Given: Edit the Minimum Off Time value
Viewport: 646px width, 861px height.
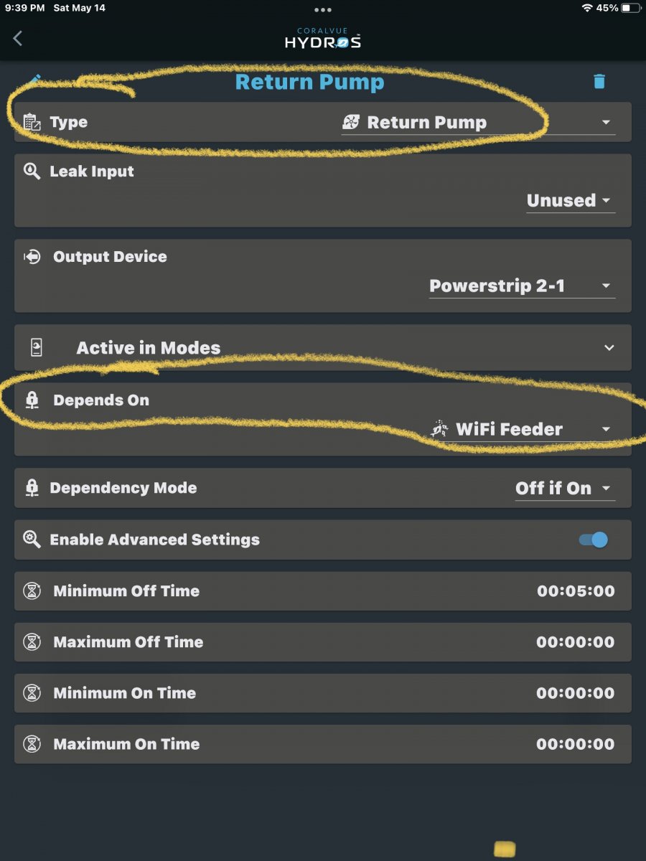Looking at the screenshot, I should coord(576,591).
